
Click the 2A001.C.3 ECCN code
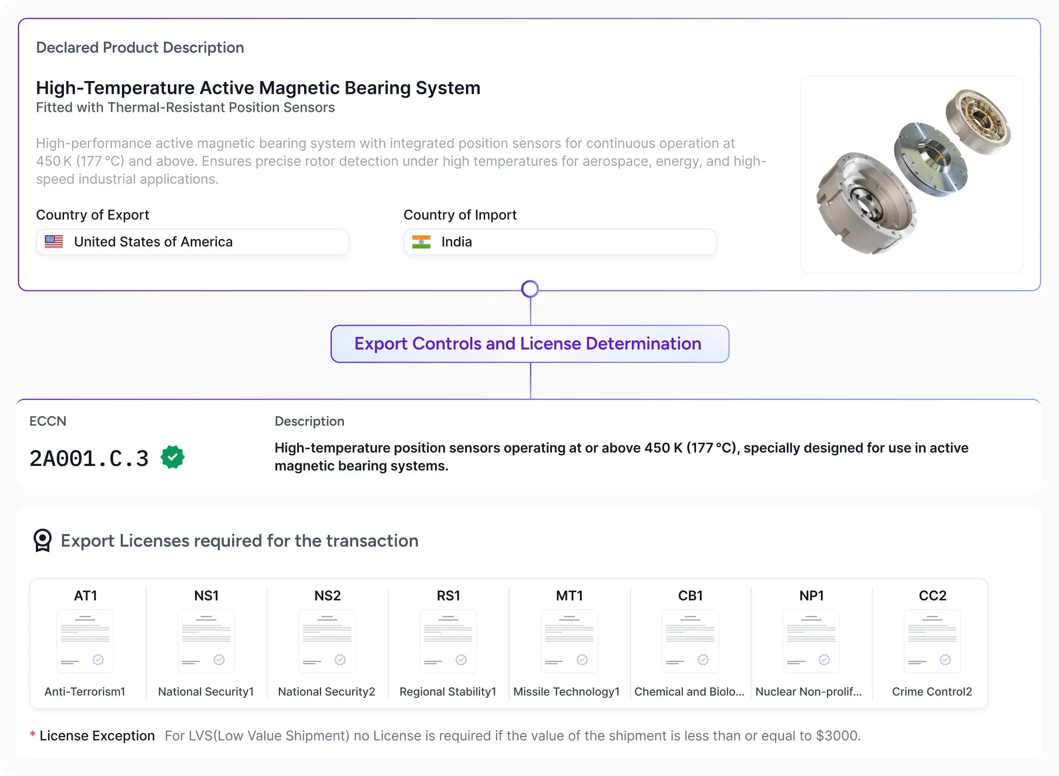click(x=89, y=458)
